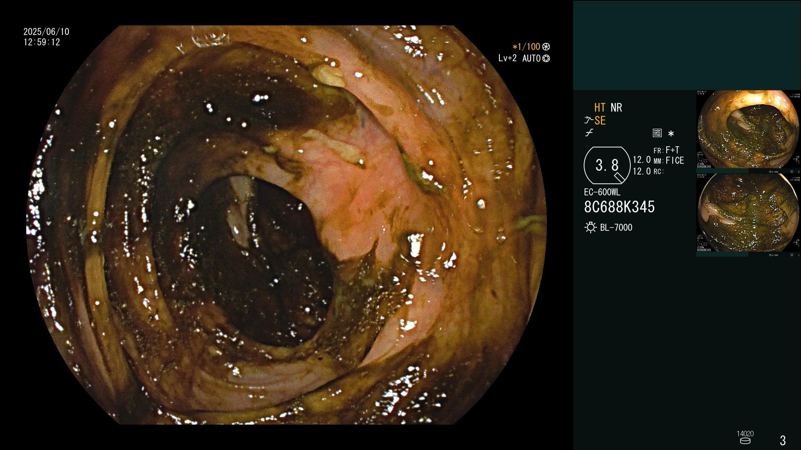Screen dimensions: 801x450
Task: Click the lower 12.0 value beside scope diagram
Action: (x=642, y=171)
